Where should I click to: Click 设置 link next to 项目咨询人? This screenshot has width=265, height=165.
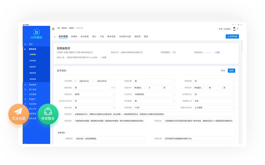217,52
